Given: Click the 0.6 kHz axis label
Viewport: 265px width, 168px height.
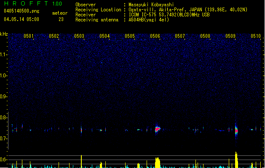Looking at the screenshot, I should click(x=3, y=160).
